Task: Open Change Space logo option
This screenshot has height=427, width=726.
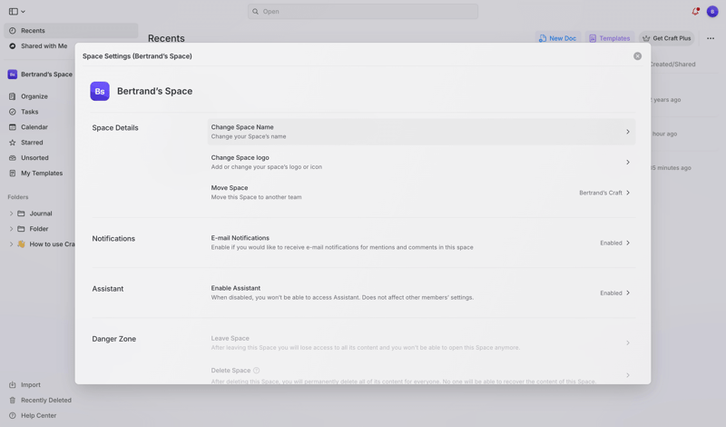Action: tap(420, 162)
